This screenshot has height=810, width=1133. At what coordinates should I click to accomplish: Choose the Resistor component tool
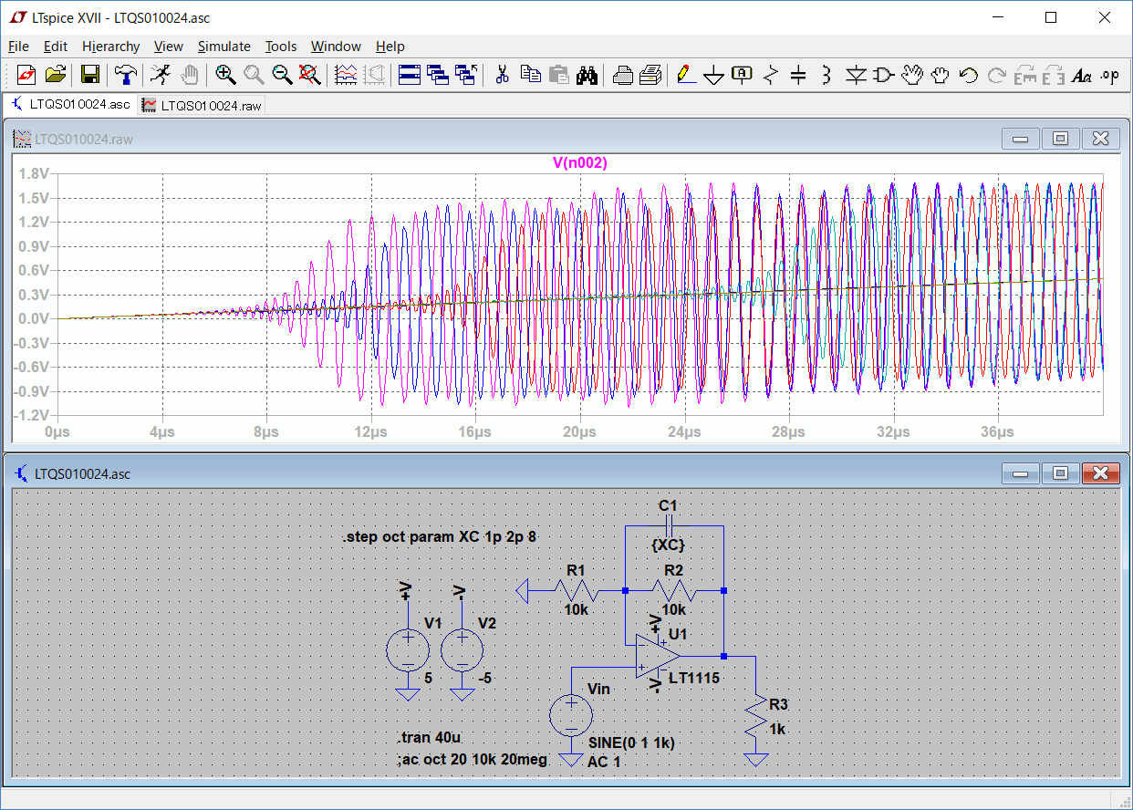tap(770, 76)
